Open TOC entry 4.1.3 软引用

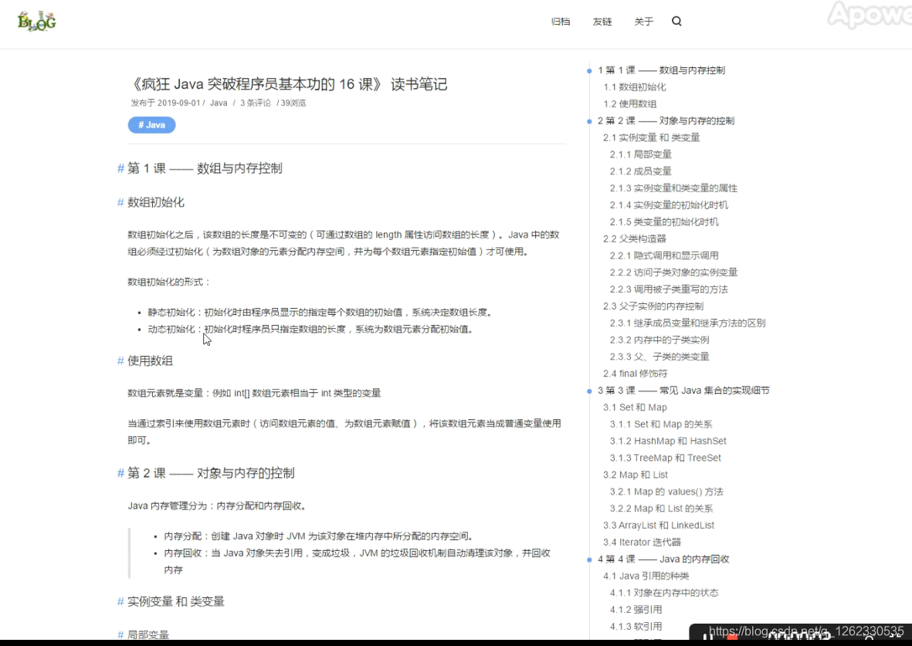pyautogui.click(x=636, y=627)
